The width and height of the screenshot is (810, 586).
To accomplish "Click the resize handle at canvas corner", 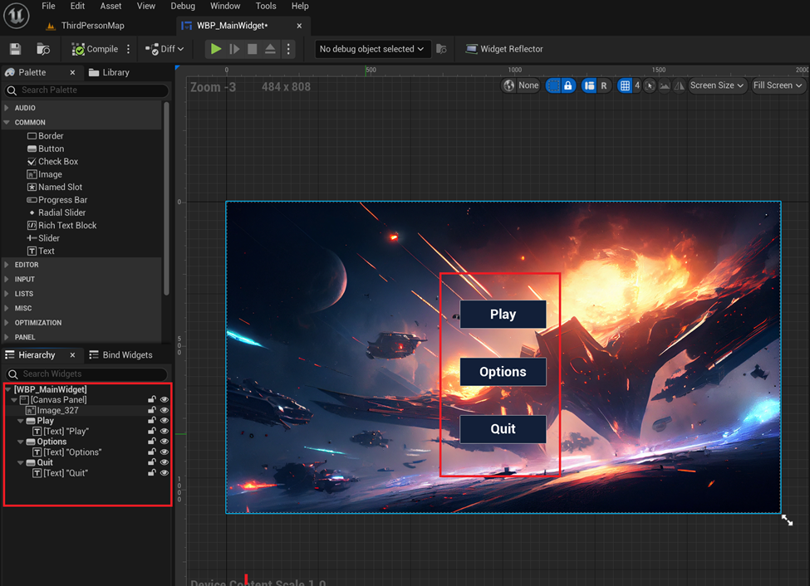I will pyautogui.click(x=787, y=520).
